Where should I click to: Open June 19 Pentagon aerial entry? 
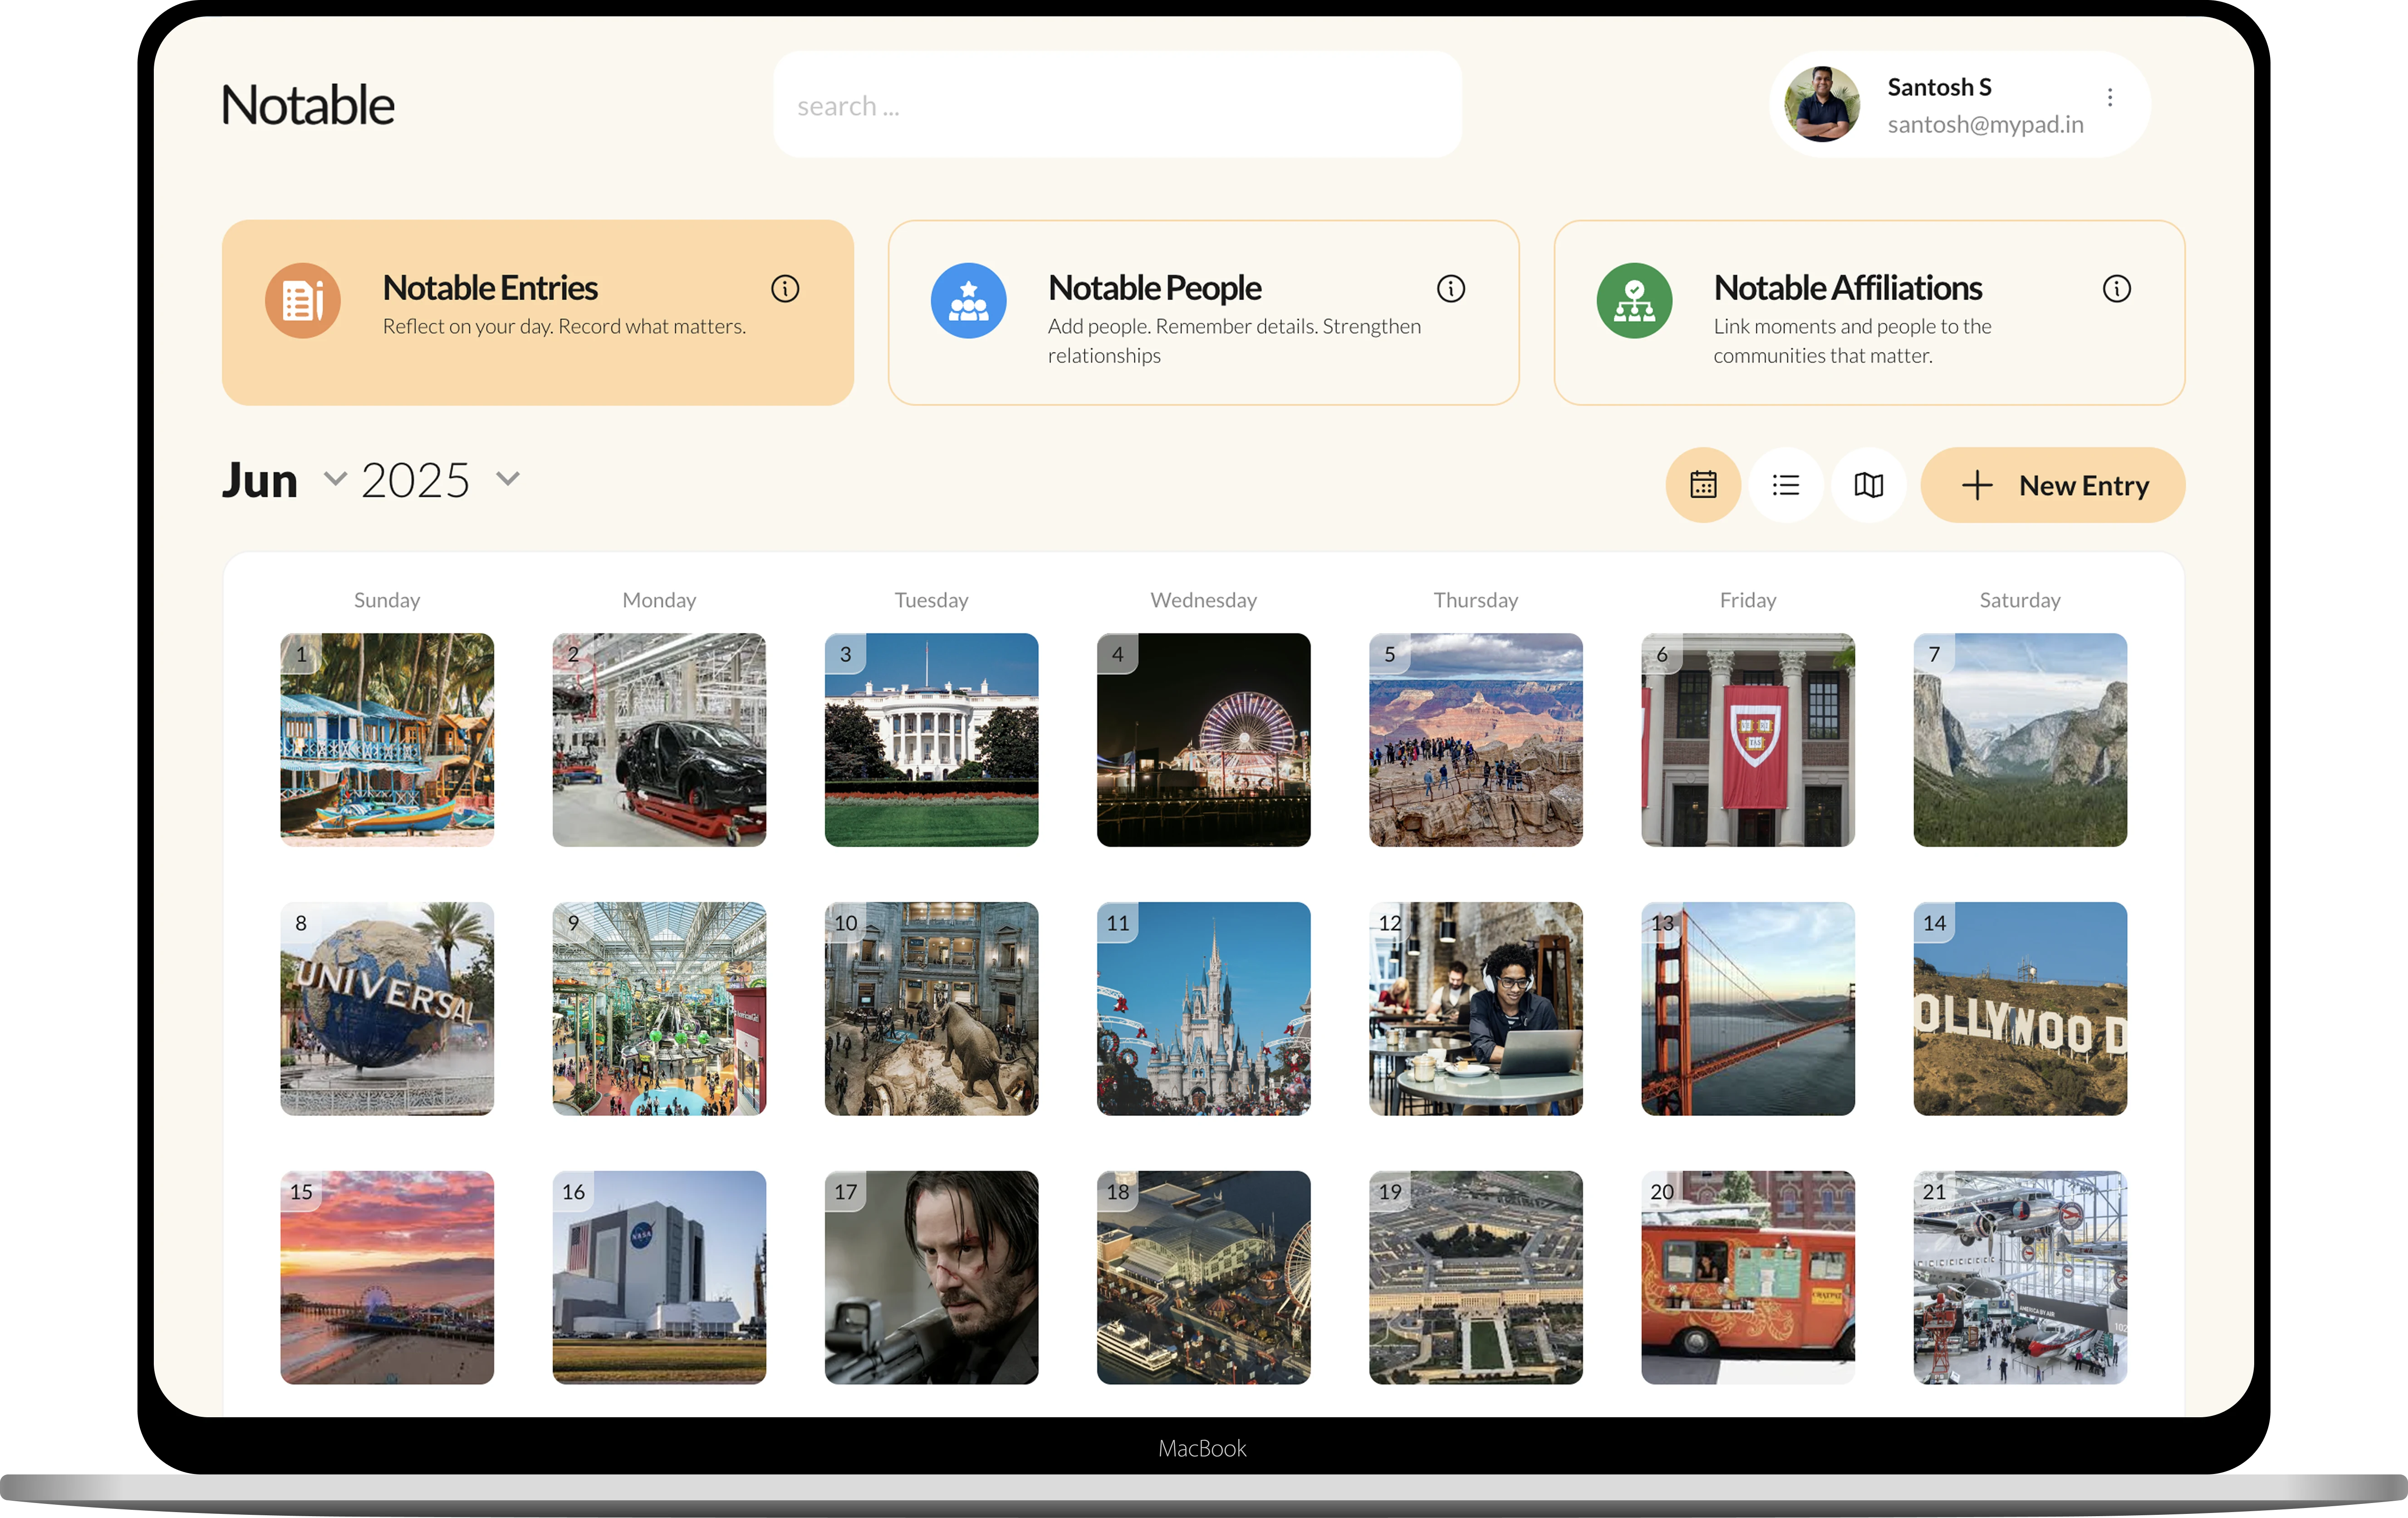pos(1476,1277)
